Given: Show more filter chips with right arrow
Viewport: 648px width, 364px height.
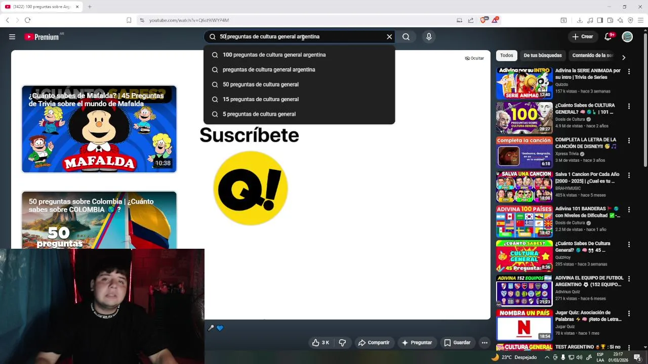Looking at the screenshot, I should point(624,58).
